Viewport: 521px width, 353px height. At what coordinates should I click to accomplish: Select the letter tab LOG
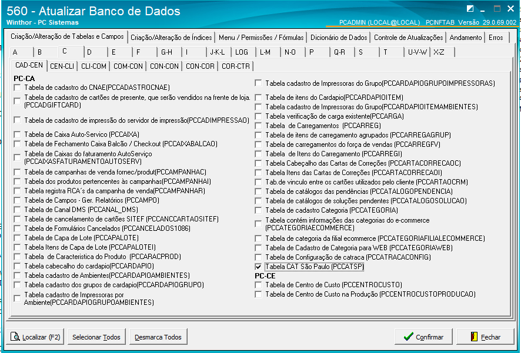243,52
